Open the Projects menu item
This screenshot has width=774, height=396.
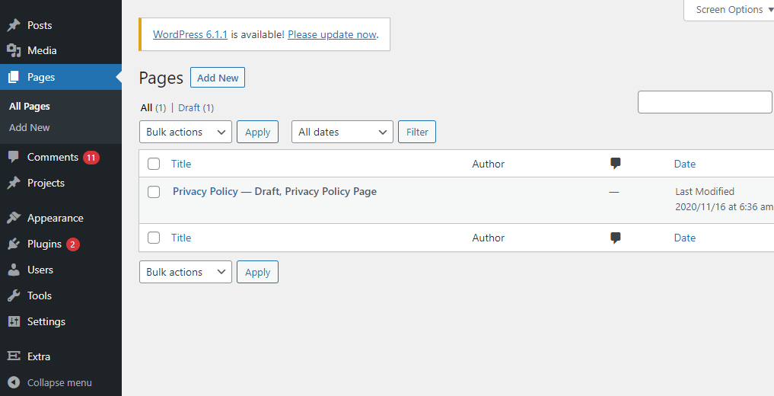[x=46, y=183]
